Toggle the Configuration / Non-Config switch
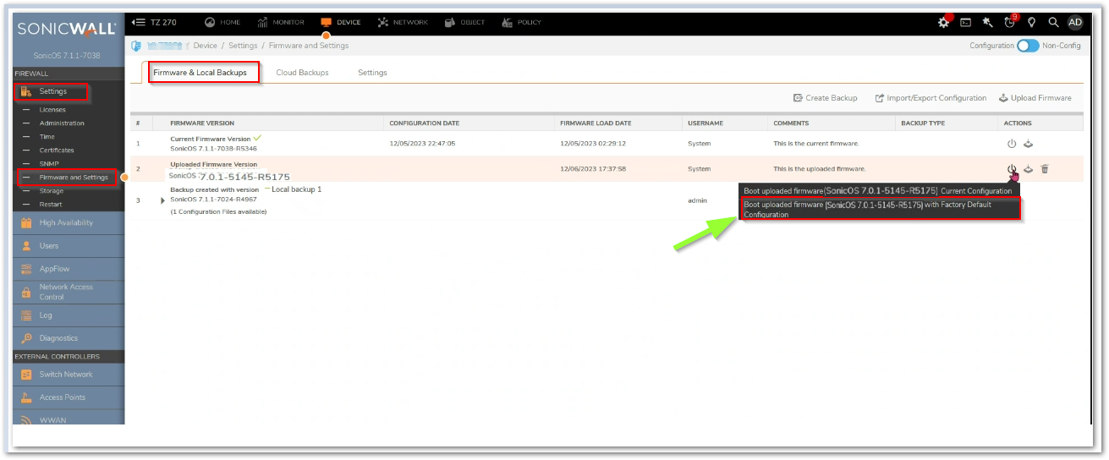The height and width of the screenshot is (460, 1109). (1028, 46)
